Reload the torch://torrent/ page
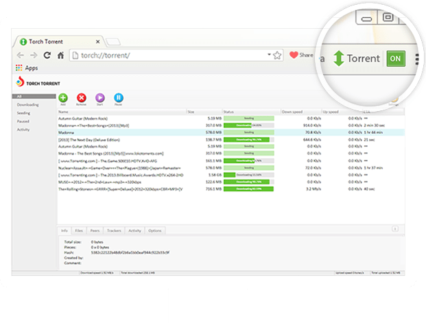Screen dimensions: 426x323 point(47,56)
